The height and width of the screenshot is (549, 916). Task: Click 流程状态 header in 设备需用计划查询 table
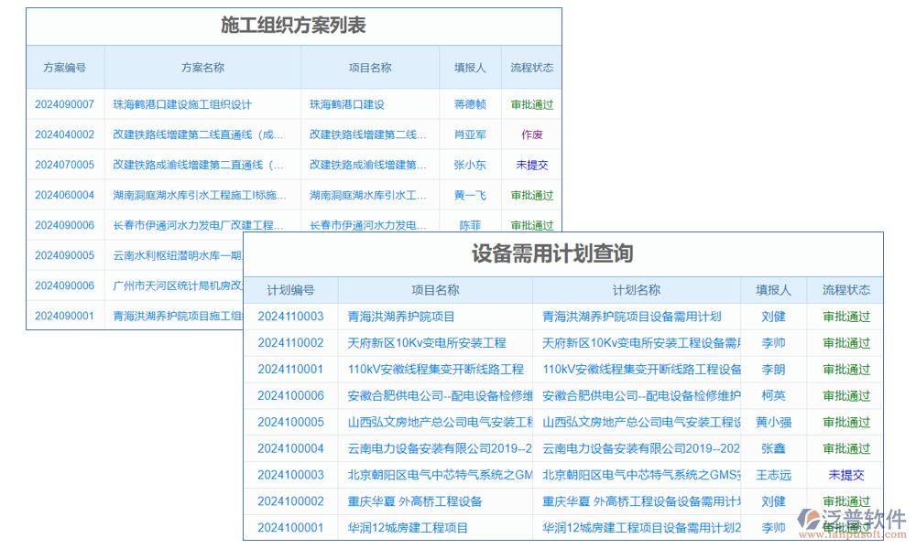[845, 290]
